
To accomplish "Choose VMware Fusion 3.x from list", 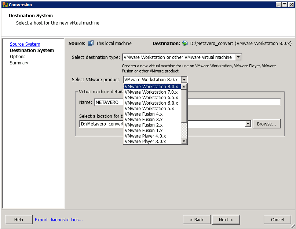I will [x=152, y=119].
